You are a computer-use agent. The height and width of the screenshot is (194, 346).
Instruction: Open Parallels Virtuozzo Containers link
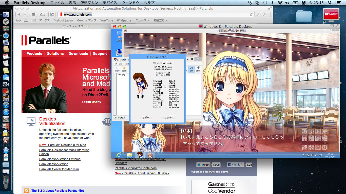(136, 168)
